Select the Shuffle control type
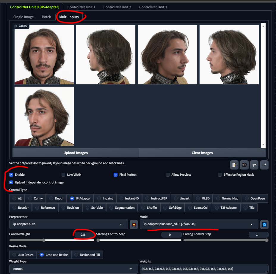This screenshot has width=276, height=274. (x=149, y=208)
